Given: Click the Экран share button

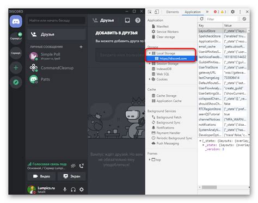Looking at the screenshot, I should [x=72, y=176].
